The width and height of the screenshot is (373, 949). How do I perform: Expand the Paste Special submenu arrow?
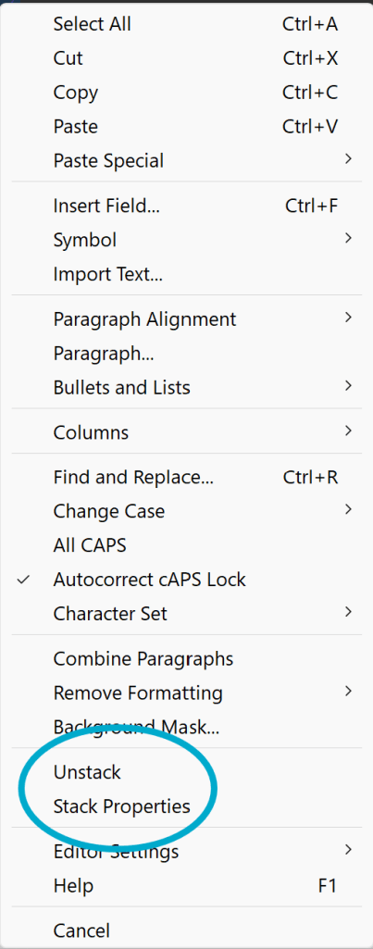[x=348, y=160]
